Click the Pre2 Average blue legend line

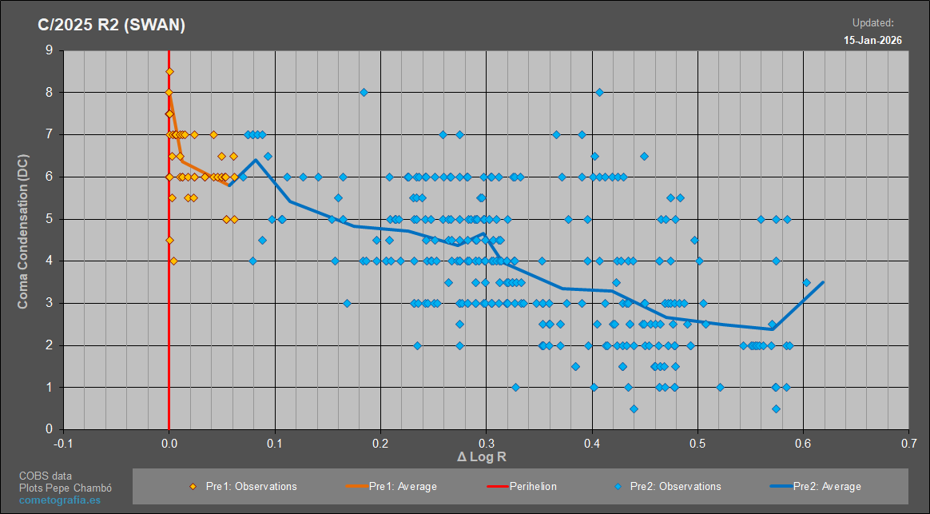coord(781,487)
